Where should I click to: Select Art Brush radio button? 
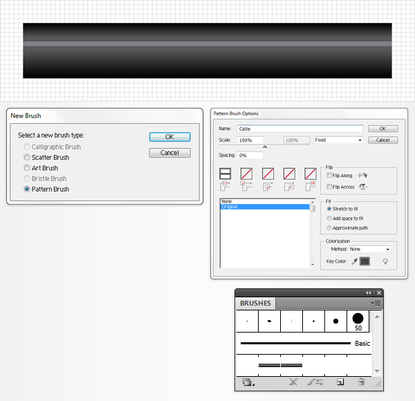click(27, 168)
